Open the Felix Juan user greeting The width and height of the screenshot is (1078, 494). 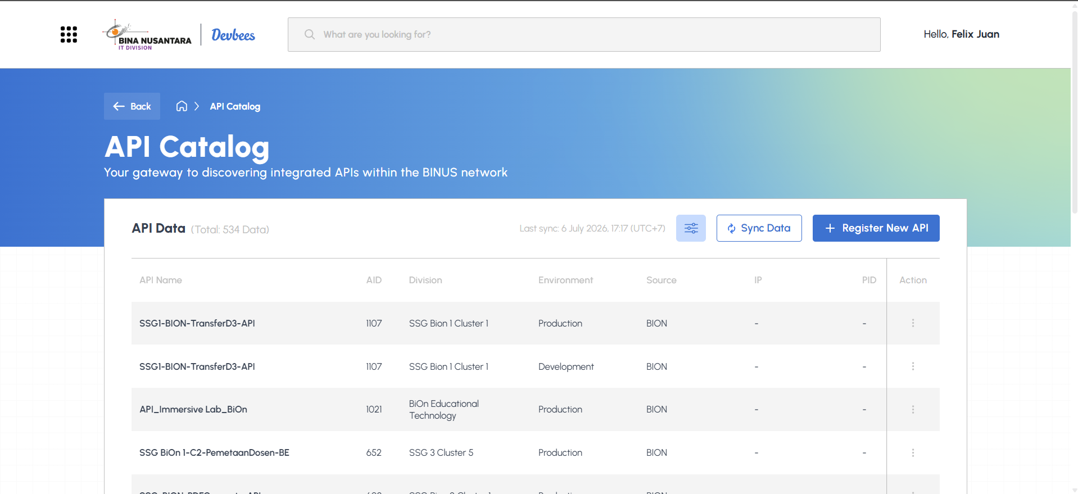(961, 34)
